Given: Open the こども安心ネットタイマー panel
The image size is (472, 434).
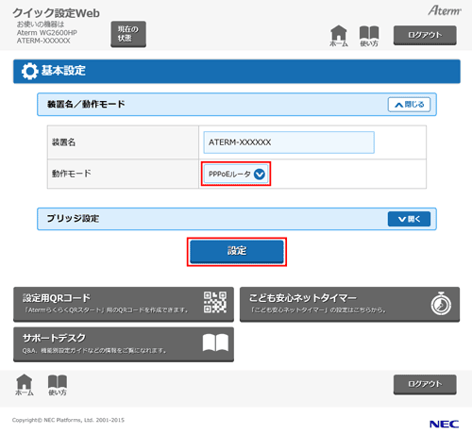Looking at the screenshot, I should (x=349, y=304).
